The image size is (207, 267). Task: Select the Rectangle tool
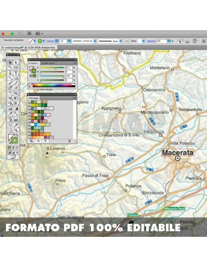[16, 78]
